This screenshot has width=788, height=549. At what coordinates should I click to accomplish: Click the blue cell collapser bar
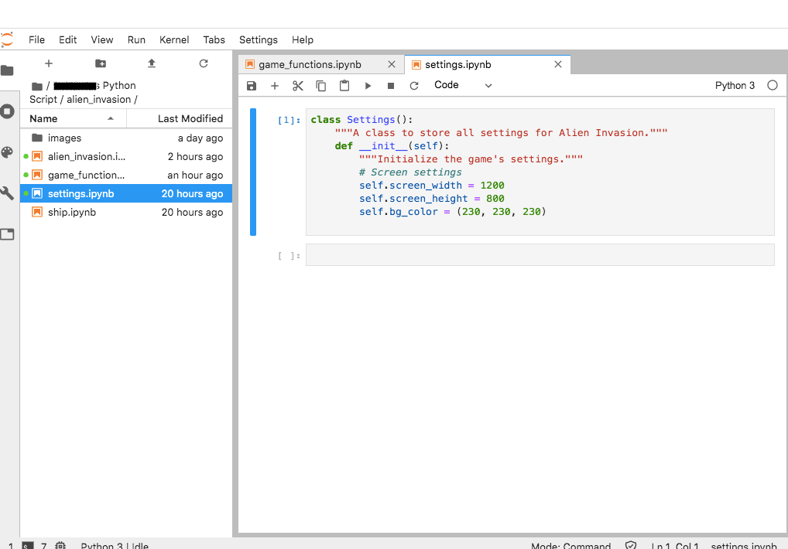click(x=253, y=172)
